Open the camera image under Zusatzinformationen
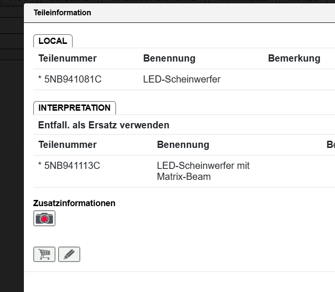The image size is (335, 292). pyautogui.click(x=44, y=219)
